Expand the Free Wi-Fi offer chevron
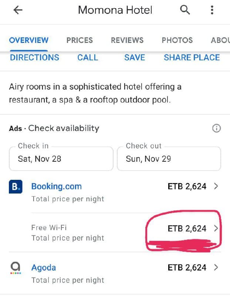The width and height of the screenshot is (230, 296). coord(216,228)
